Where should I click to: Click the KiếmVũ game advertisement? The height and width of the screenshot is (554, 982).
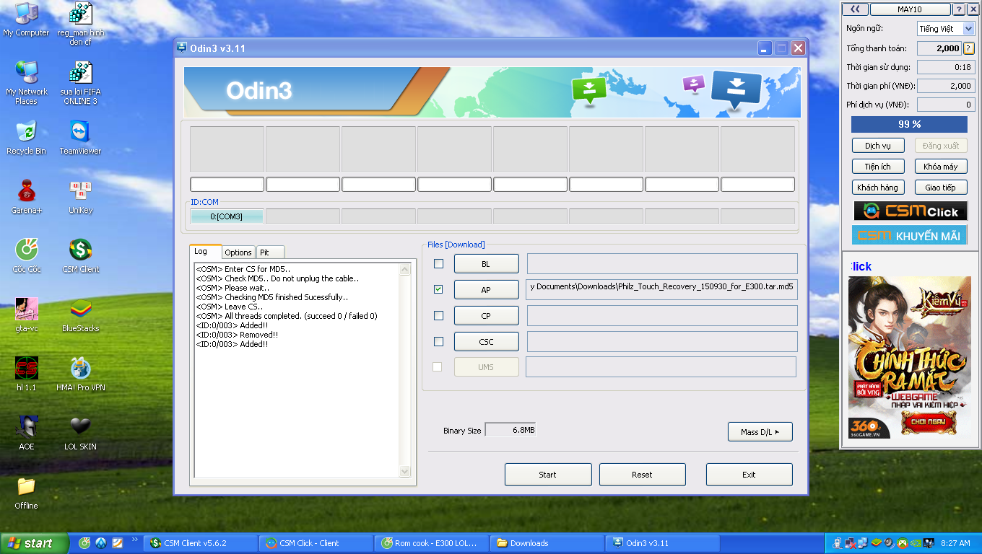click(x=910, y=357)
